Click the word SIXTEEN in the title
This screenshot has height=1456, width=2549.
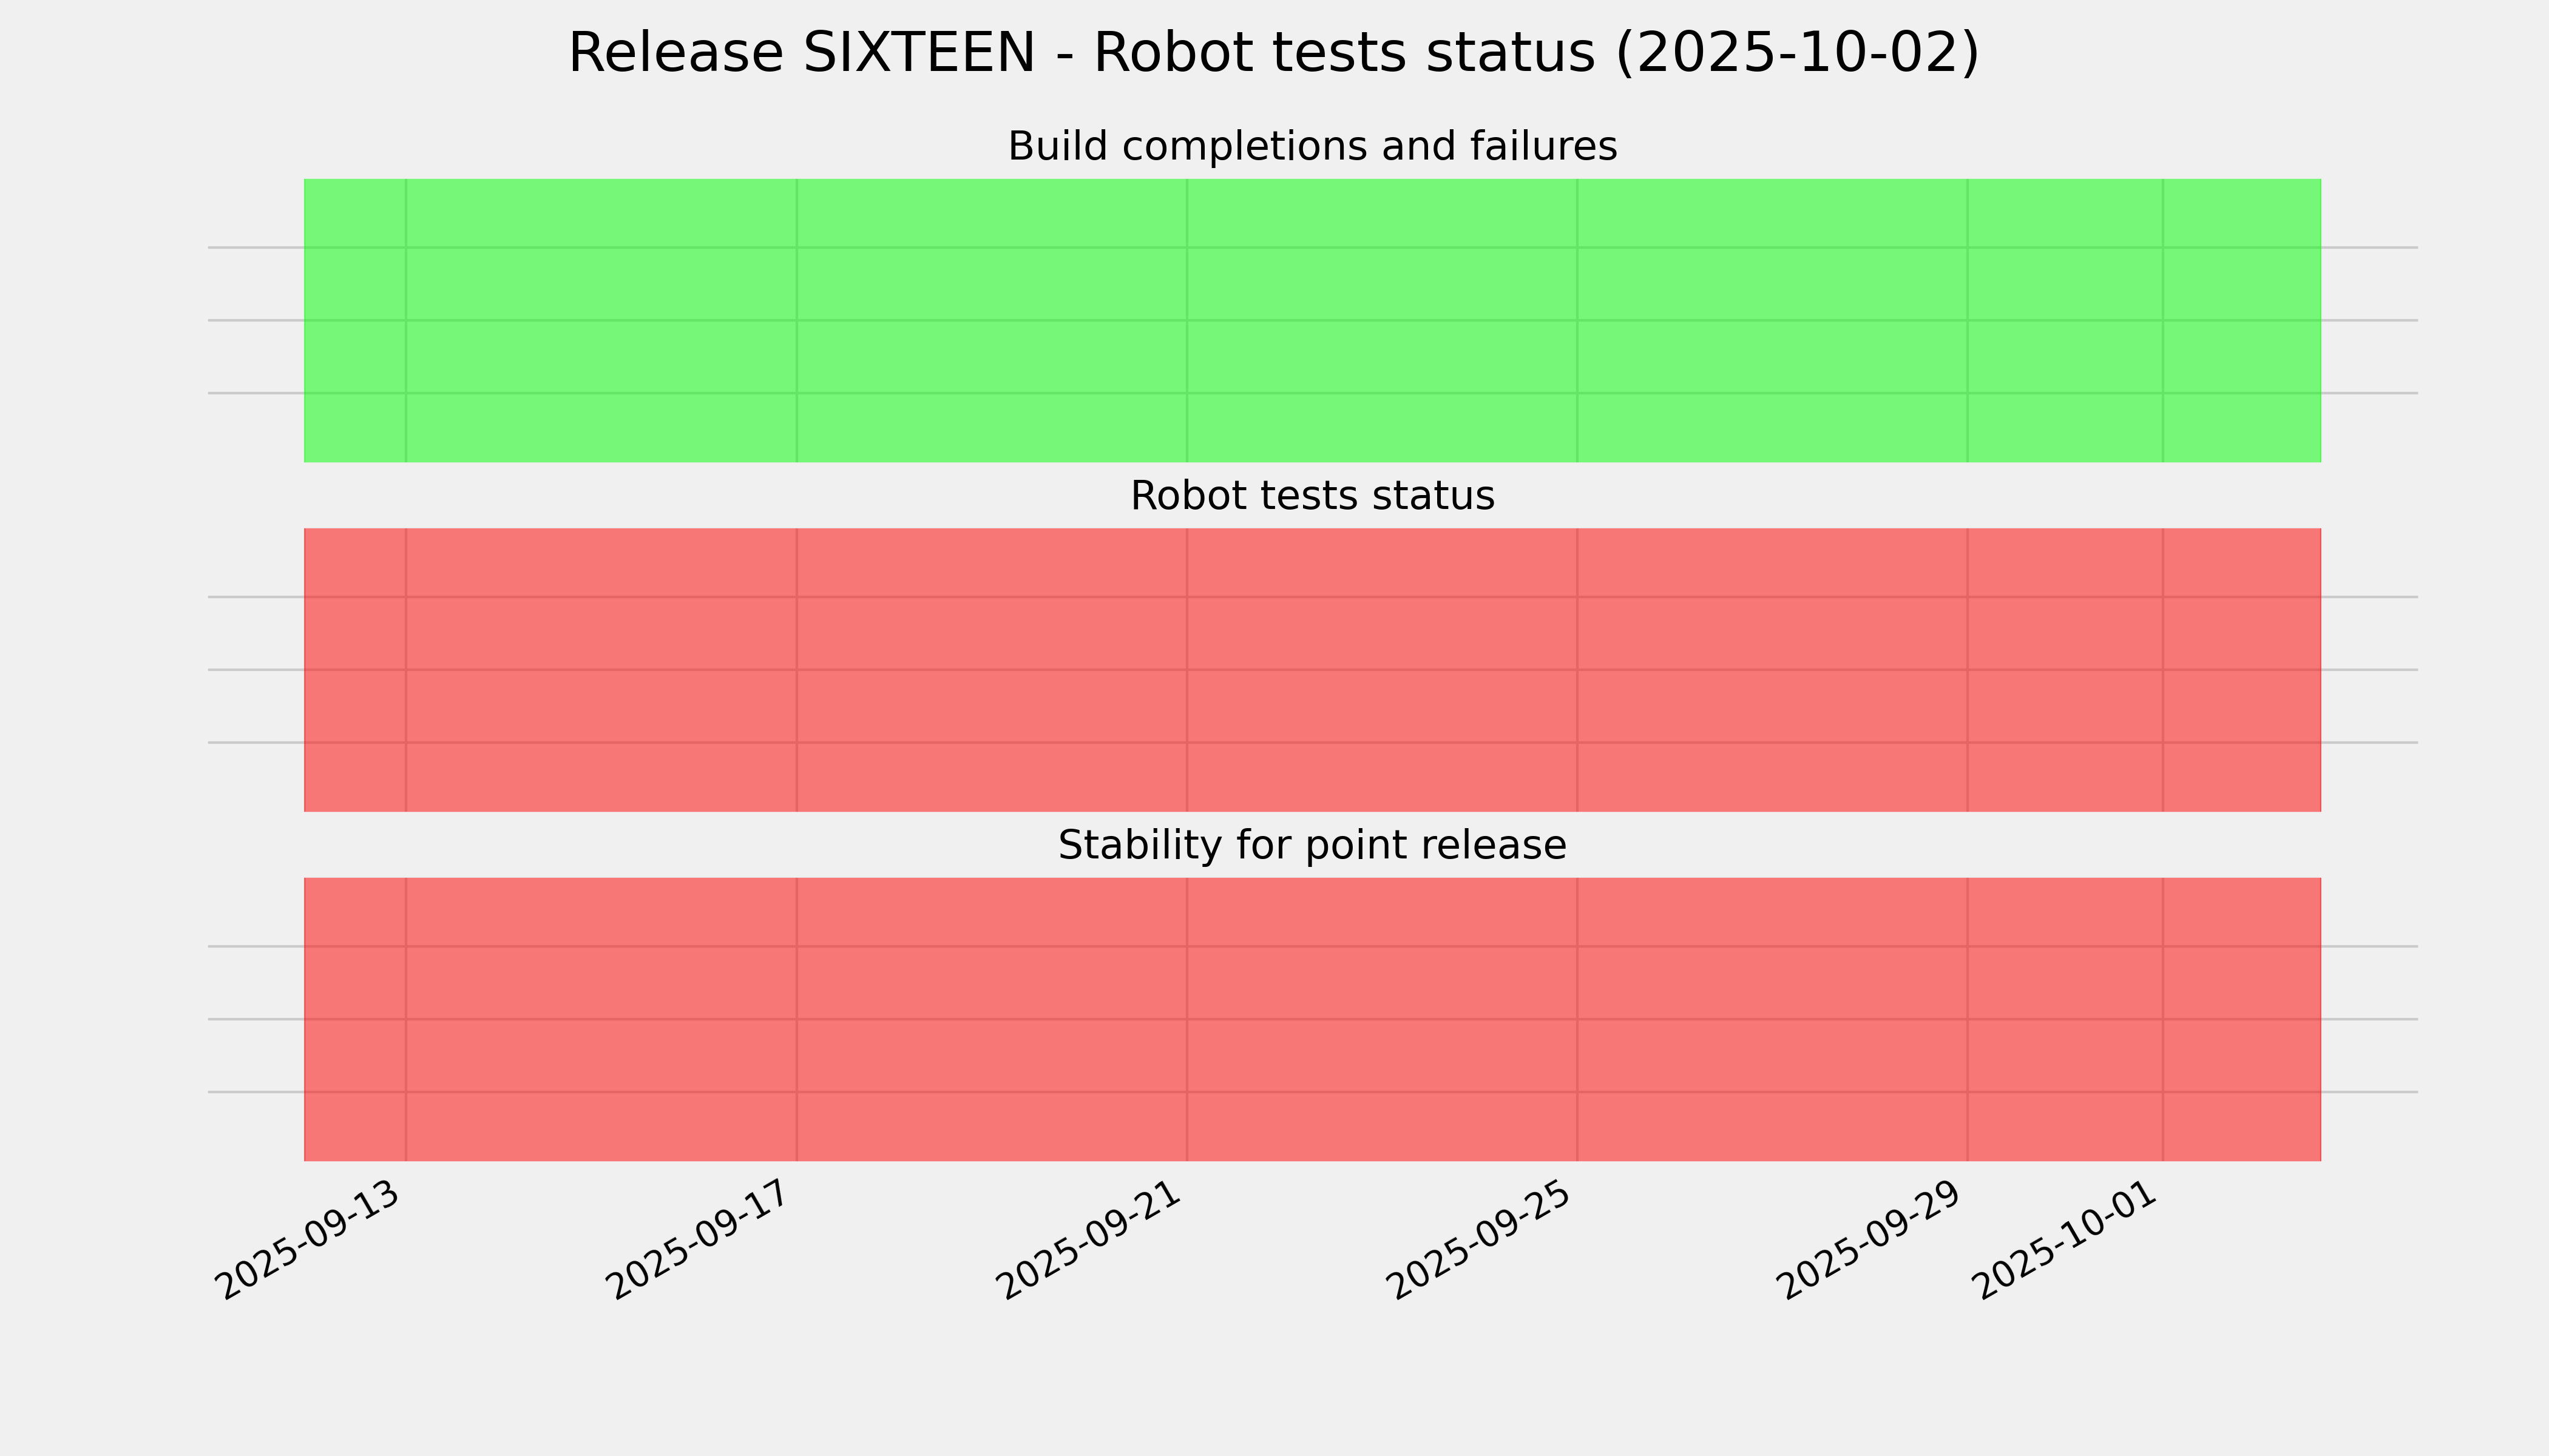[918, 53]
